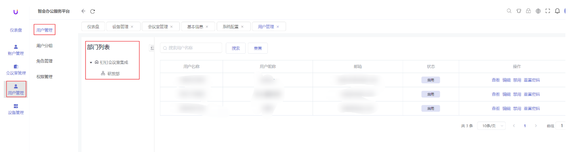584x152 pixels.
Task: Click the 用户名称 column header
Action: [x=191, y=66]
